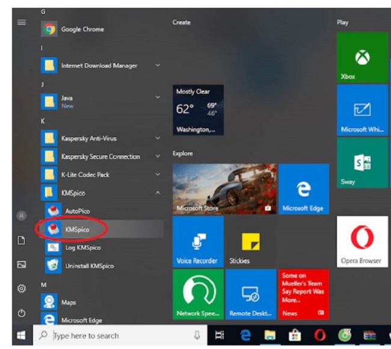Image resolution: width=391 pixels, height=349 pixels.
Task: Open the hamburger menu in Start
Action: coord(22,22)
